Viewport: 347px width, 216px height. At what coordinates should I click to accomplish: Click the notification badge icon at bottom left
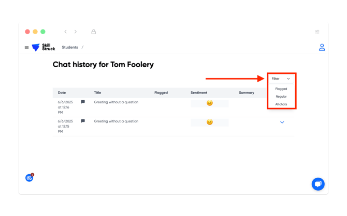pos(30,178)
